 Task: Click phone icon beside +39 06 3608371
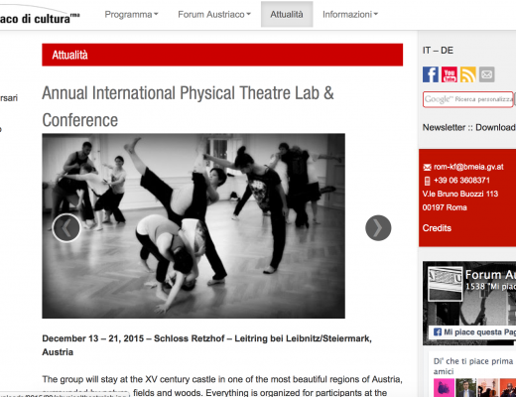point(427,181)
